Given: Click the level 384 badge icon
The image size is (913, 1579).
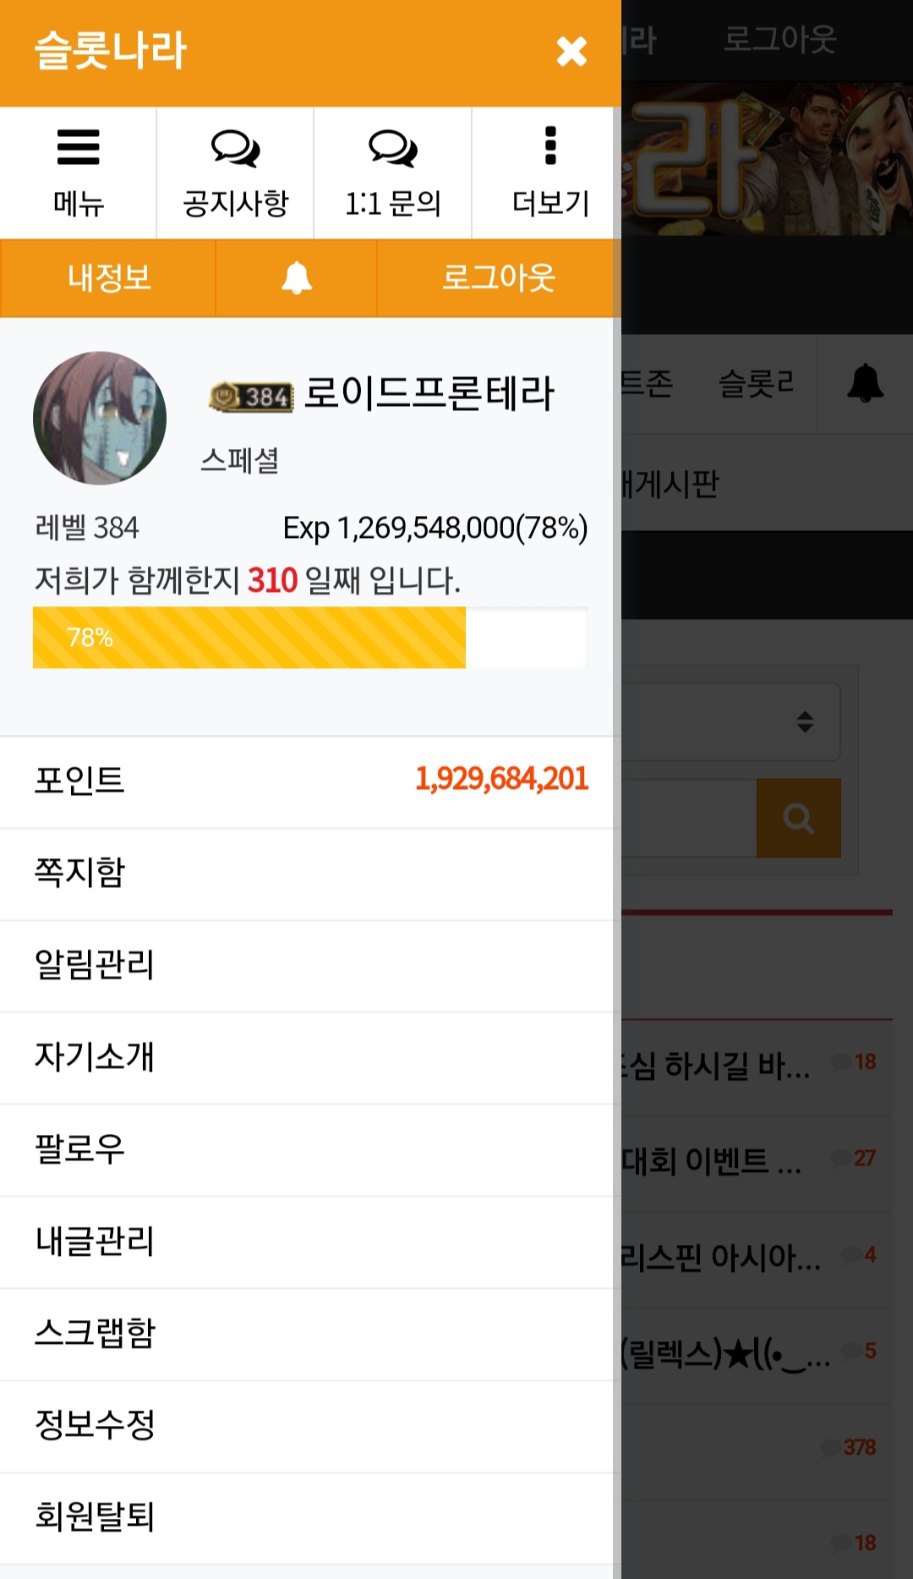Looking at the screenshot, I should click(x=251, y=396).
